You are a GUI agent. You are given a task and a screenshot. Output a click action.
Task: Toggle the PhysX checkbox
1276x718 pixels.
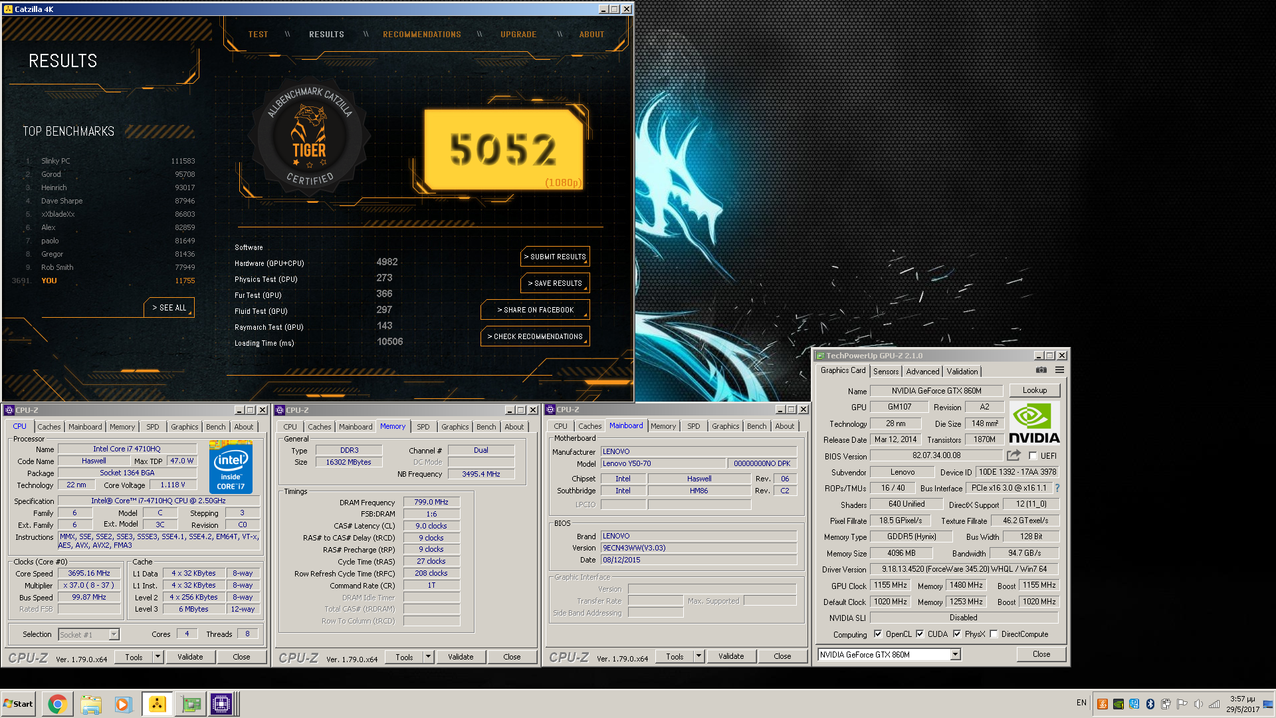(957, 634)
